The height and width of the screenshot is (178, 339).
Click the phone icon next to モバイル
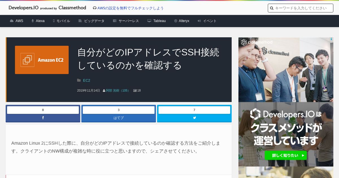tap(54, 21)
